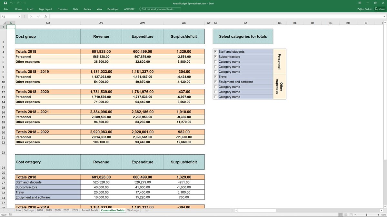Open the Data ribbon tab
The width and height of the screenshot is (387, 217).
pos(75,9)
